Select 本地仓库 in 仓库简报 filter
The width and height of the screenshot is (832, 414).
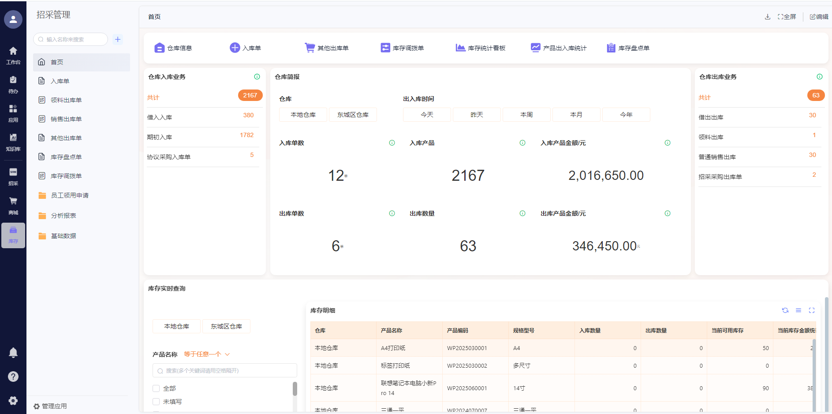(x=303, y=115)
